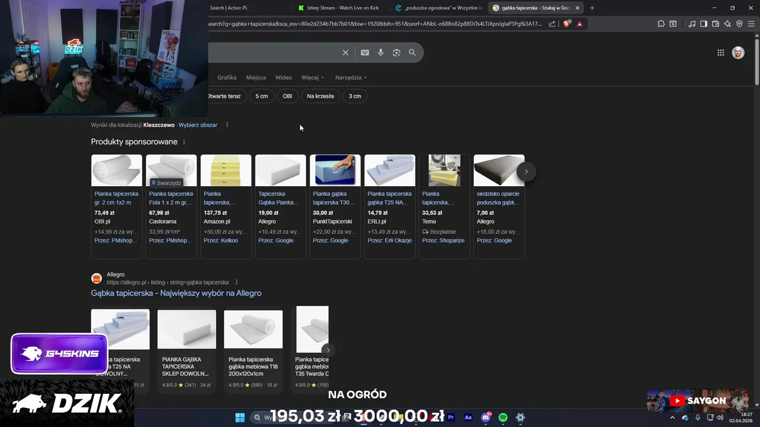Search by image with Lens icon
This screenshot has height=427, width=760.
[397, 53]
